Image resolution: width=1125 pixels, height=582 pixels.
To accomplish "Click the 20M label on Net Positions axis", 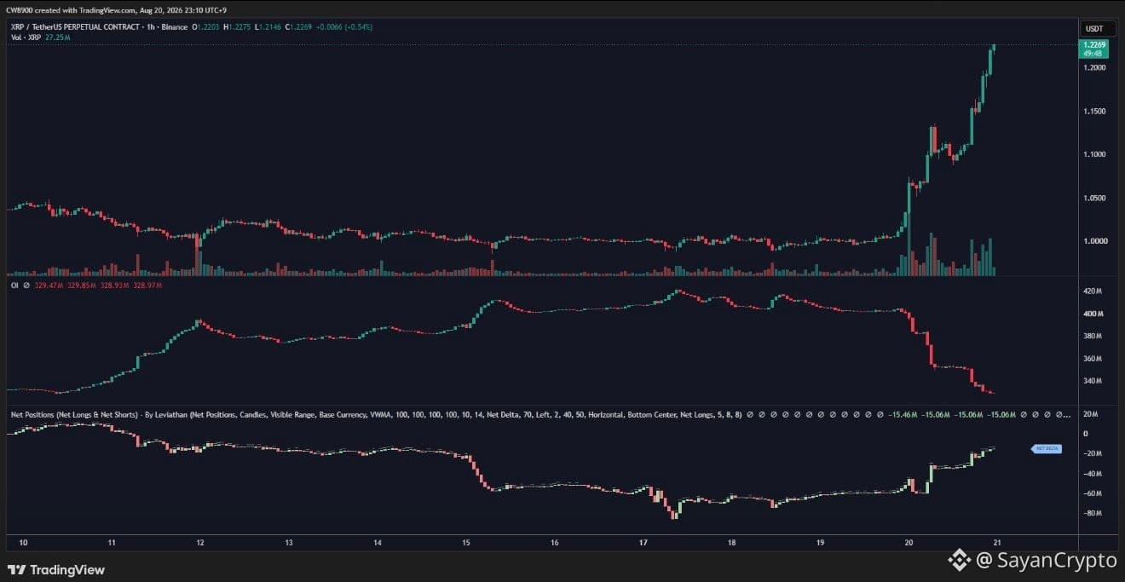I will coord(1091,414).
